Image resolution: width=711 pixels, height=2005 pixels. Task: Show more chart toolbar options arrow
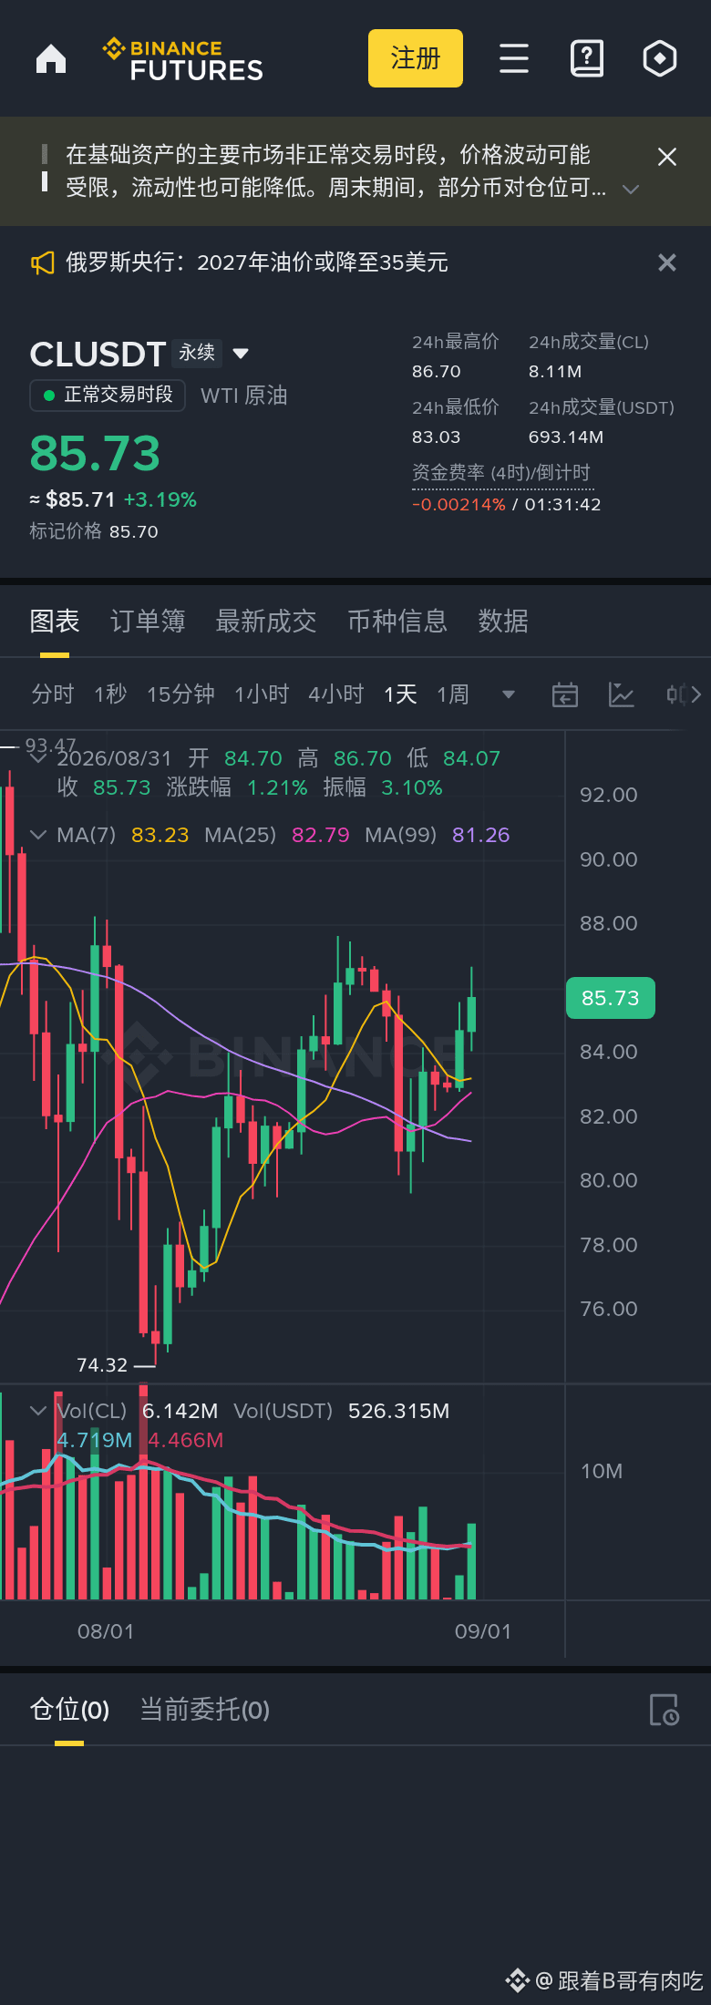tap(696, 694)
